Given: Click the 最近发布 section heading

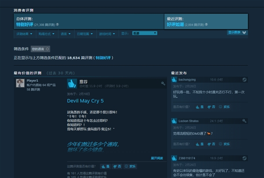Looking at the screenshot, I should click(179, 73).
